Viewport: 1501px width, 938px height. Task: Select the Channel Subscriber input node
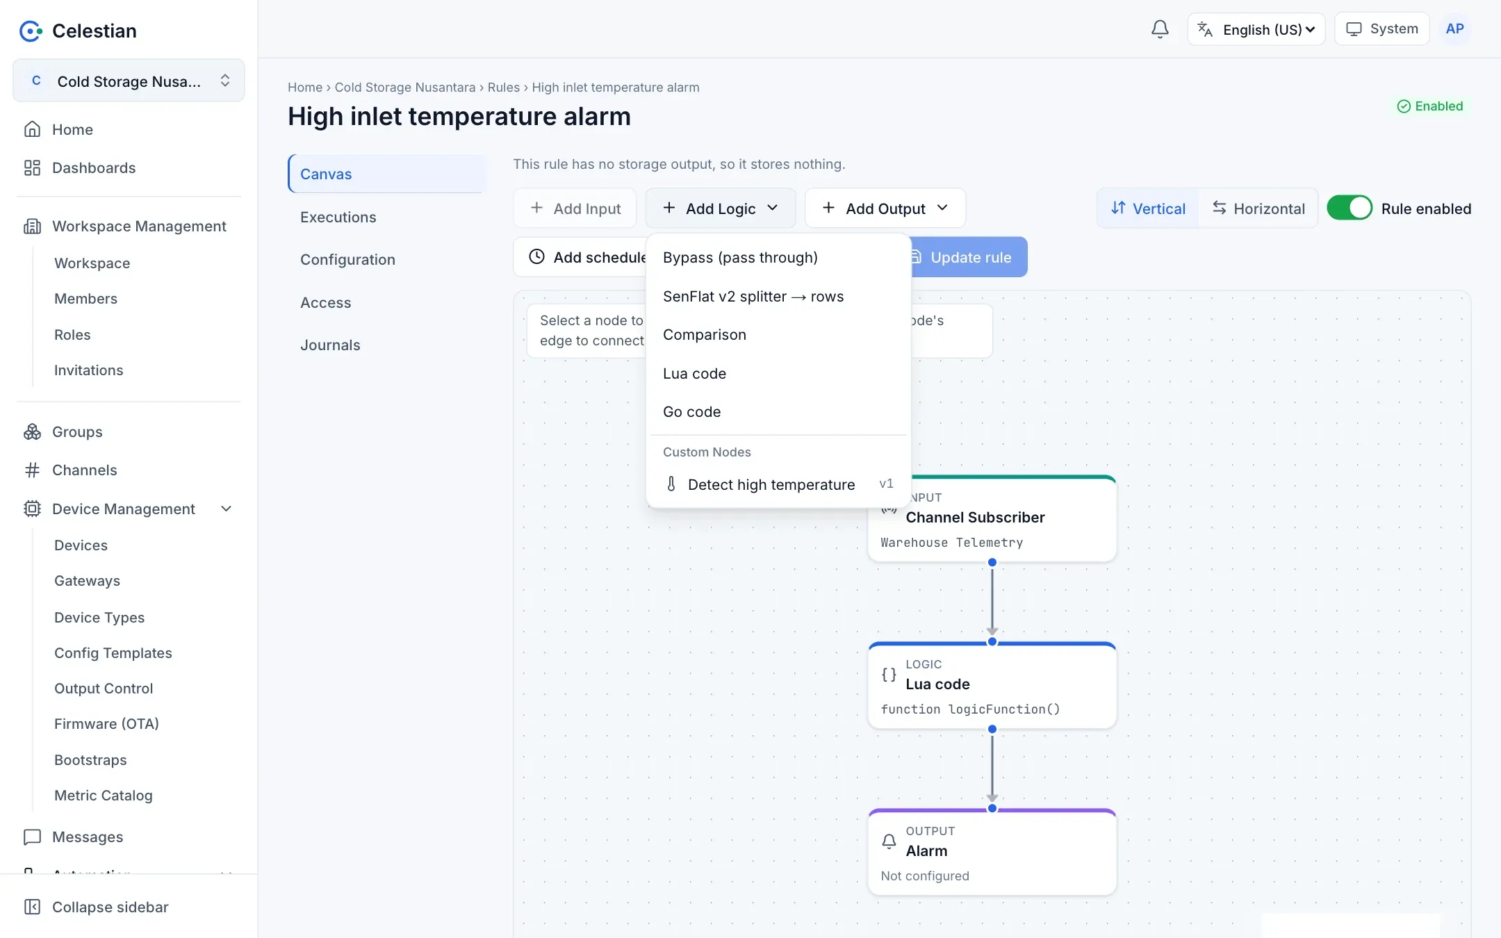[992, 518]
